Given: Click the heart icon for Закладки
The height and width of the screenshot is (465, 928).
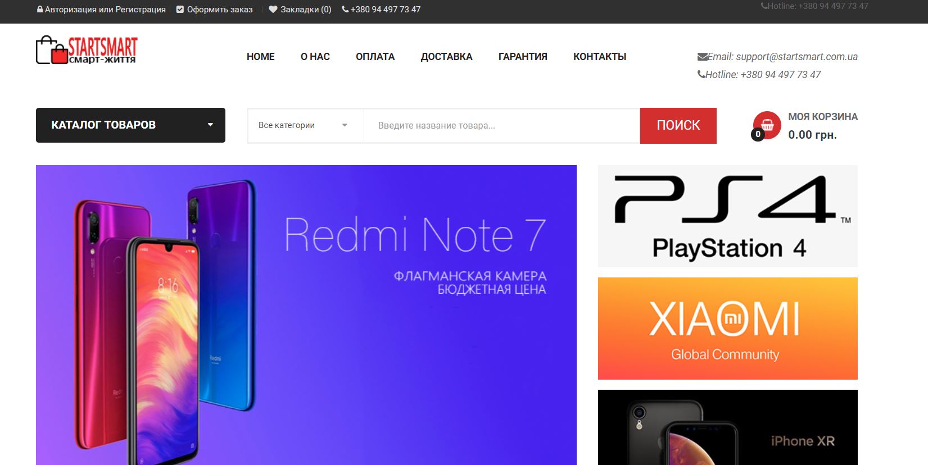Looking at the screenshot, I should [x=273, y=10].
